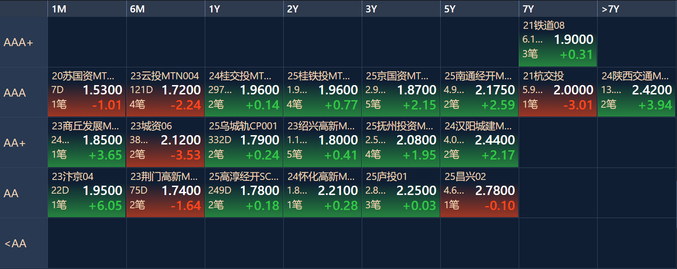The width and height of the screenshot is (677, 269).
Task: Select the 5Y maturity column header
Action: coord(479,9)
